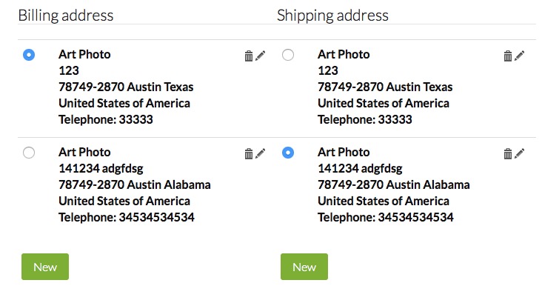
Task: Click the Shipping address heading
Action: (x=332, y=16)
